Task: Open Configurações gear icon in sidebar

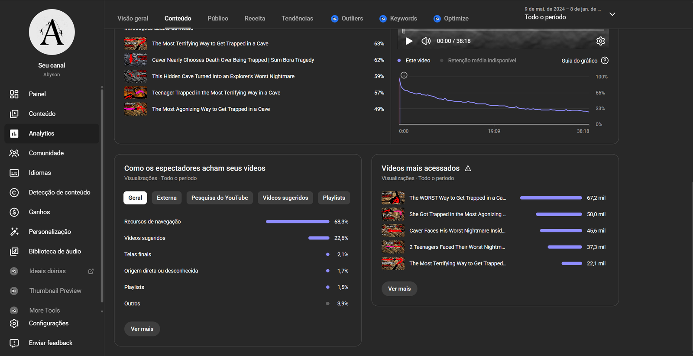Action: coord(14,324)
